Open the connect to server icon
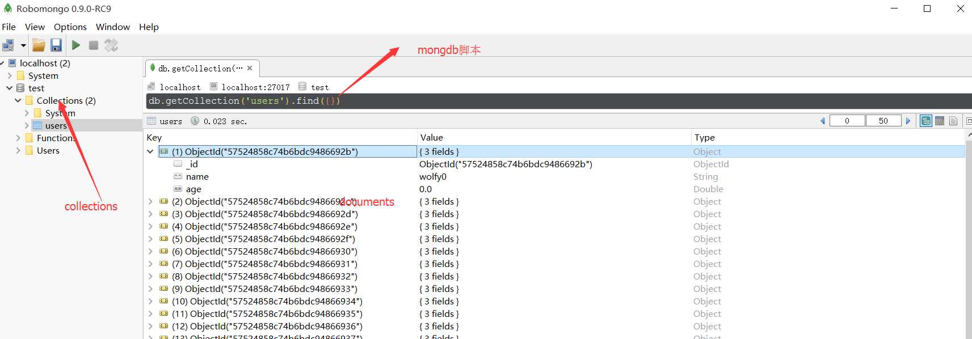The image size is (972, 339). tap(8, 45)
